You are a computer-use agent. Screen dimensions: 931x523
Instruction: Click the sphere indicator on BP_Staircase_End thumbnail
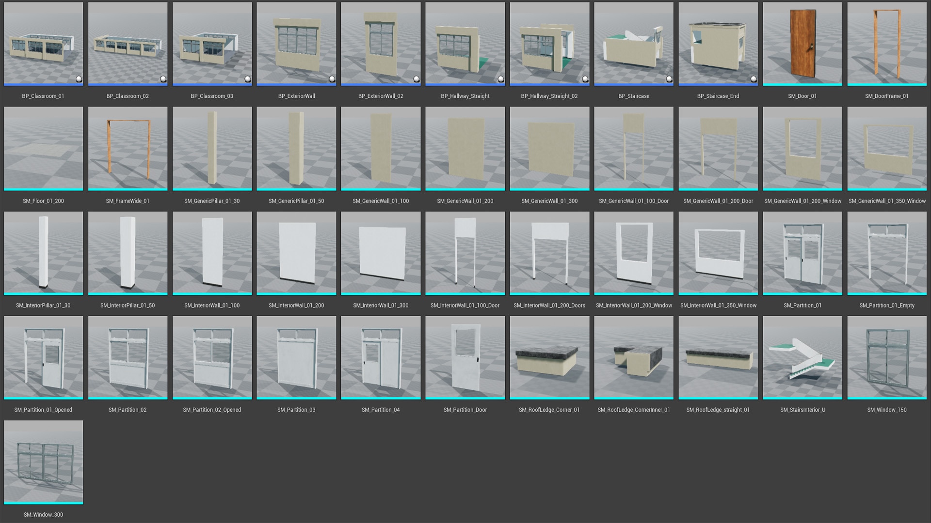[x=754, y=77]
